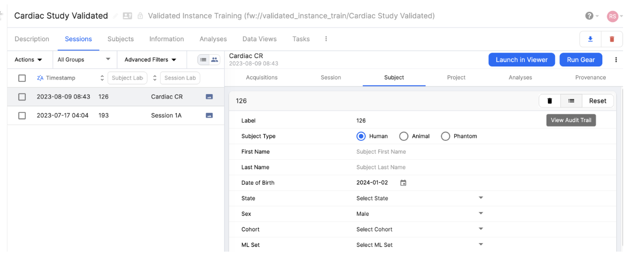Screen dimensions: 627x260
Task: Switch to subject grouped view icon
Action: pos(214,60)
